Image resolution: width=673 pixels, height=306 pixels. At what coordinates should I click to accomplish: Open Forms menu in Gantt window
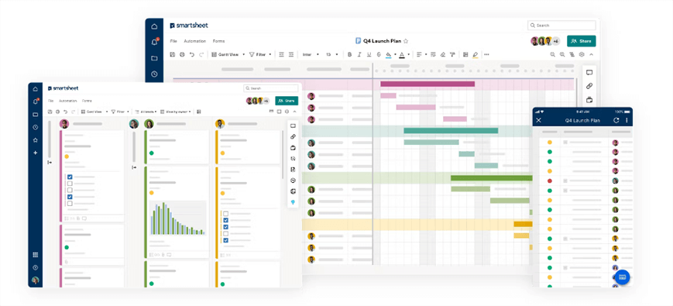(x=218, y=41)
